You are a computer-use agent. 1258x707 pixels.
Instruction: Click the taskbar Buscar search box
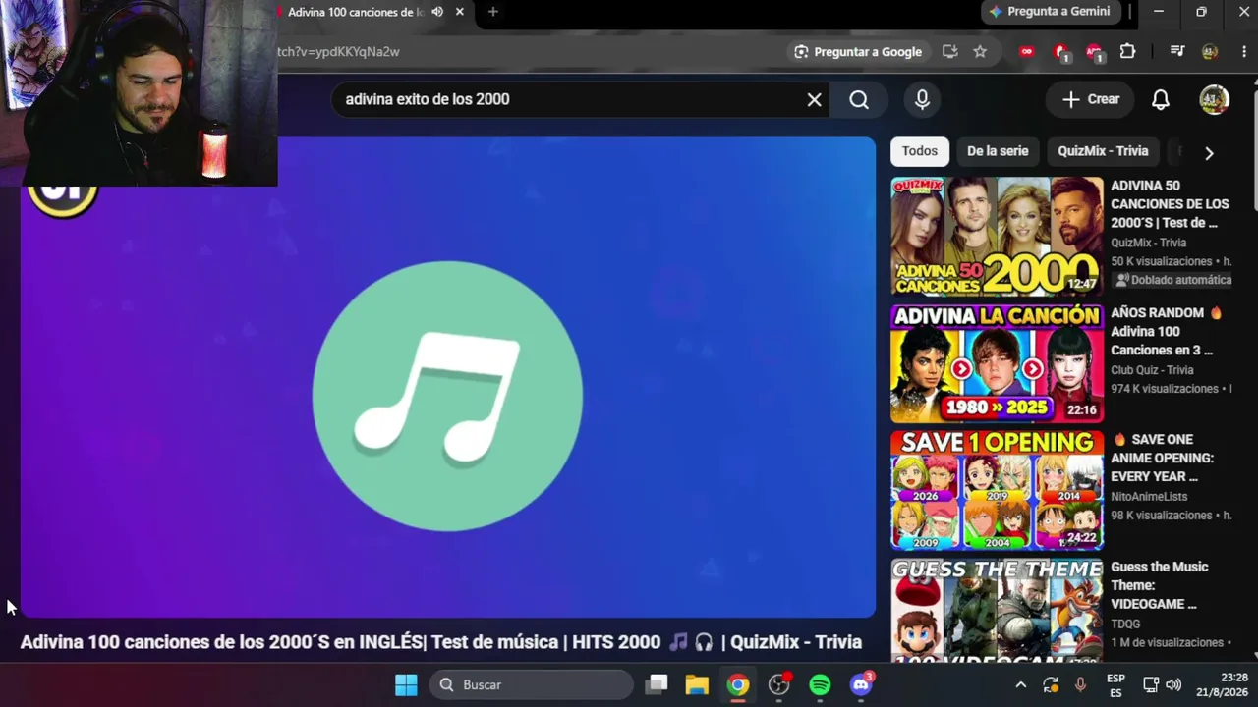531,684
